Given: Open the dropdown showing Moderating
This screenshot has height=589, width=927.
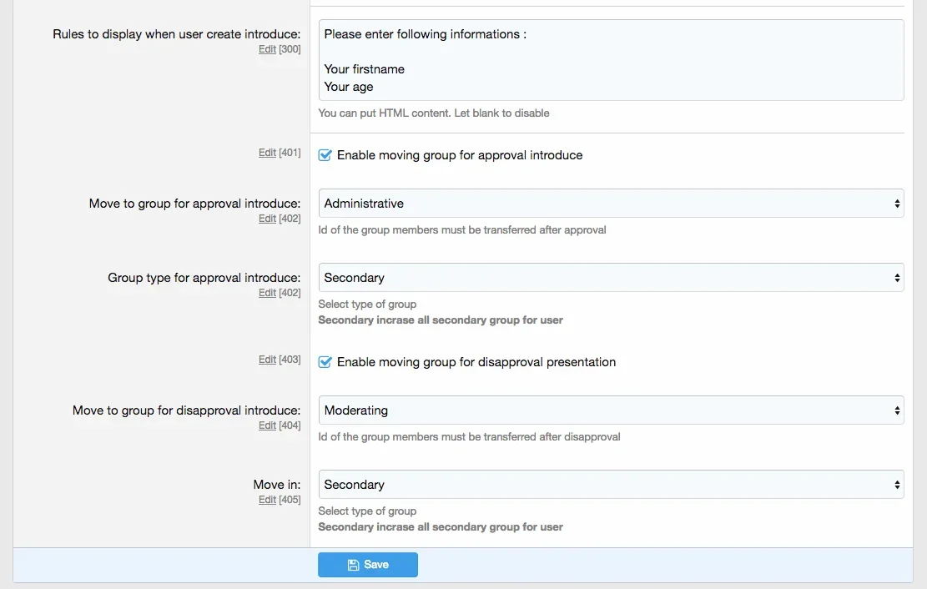Looking at the screenshot, I should [x=611, y=410].
